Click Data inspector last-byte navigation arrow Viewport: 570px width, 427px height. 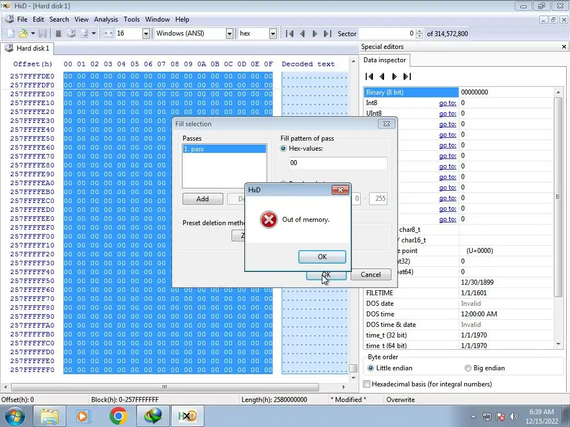tap(407, 76)
